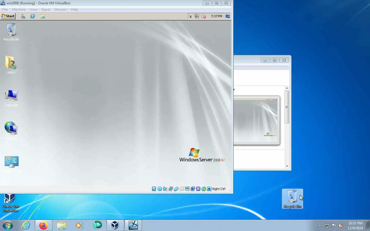Open the View menu in VirtualBox
Screen dimensions: 370x231
tap(34, 10)
